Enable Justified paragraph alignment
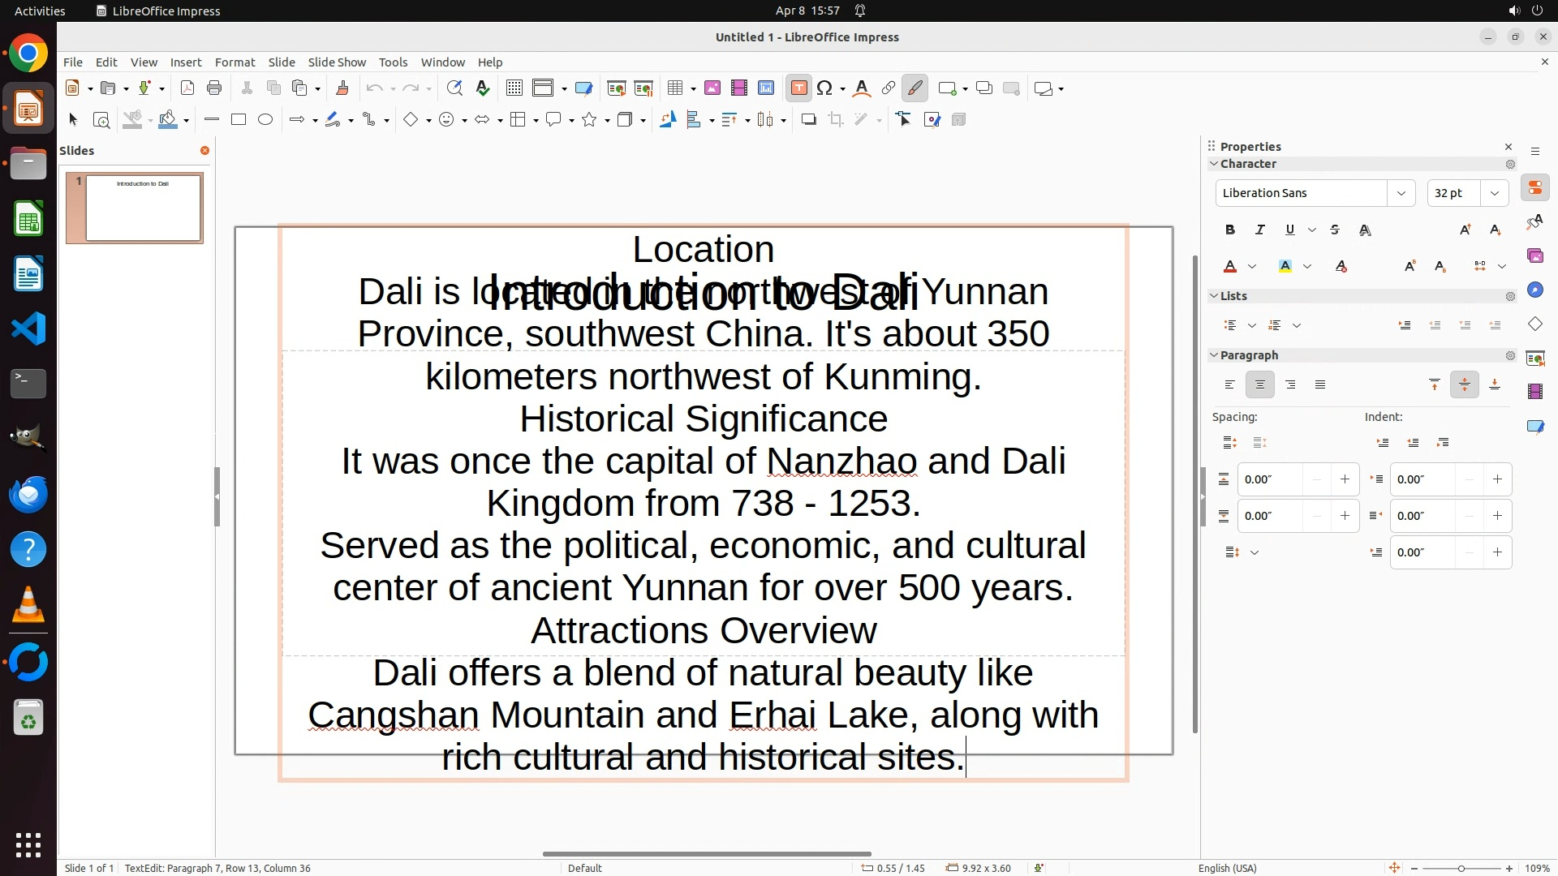 [1320, 385]
